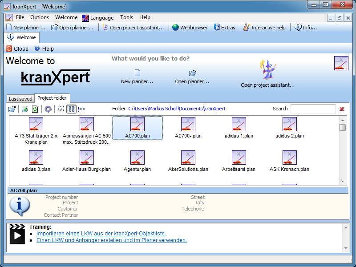Viewport: 356px width, 267px height.
Task: Click the refresh folder icon
Action: 35,109
